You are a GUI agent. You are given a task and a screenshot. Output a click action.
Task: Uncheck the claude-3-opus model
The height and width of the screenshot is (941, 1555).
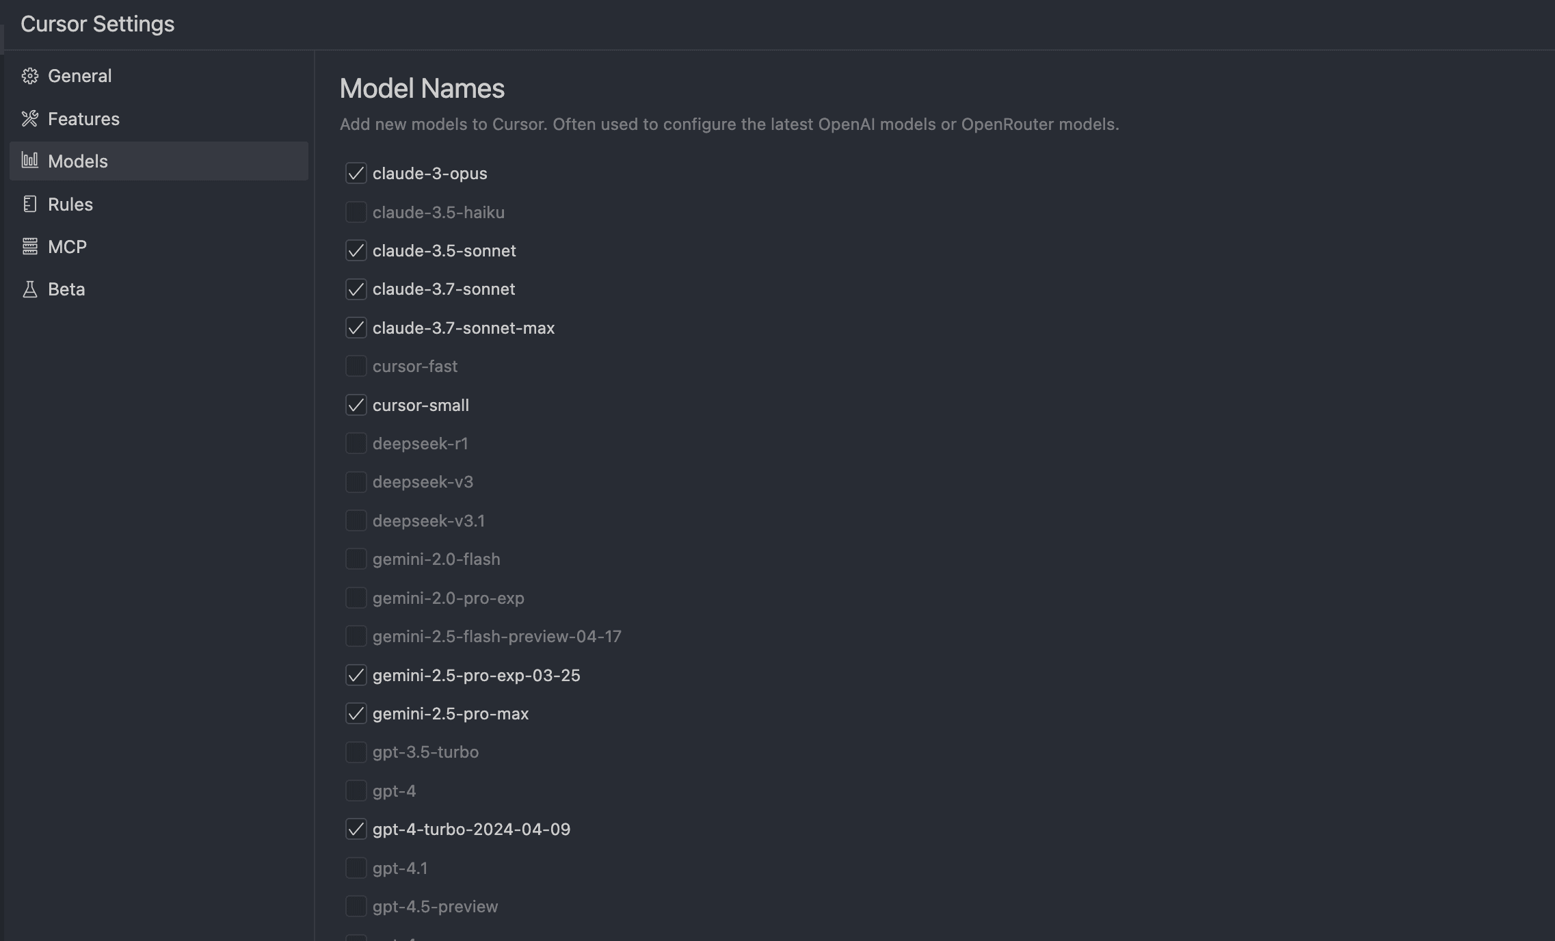point(356,173)
